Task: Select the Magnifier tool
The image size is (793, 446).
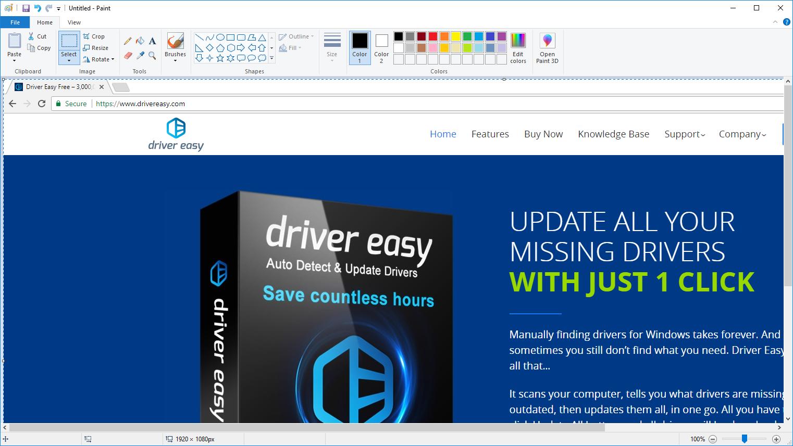Action: coord(152,55)
